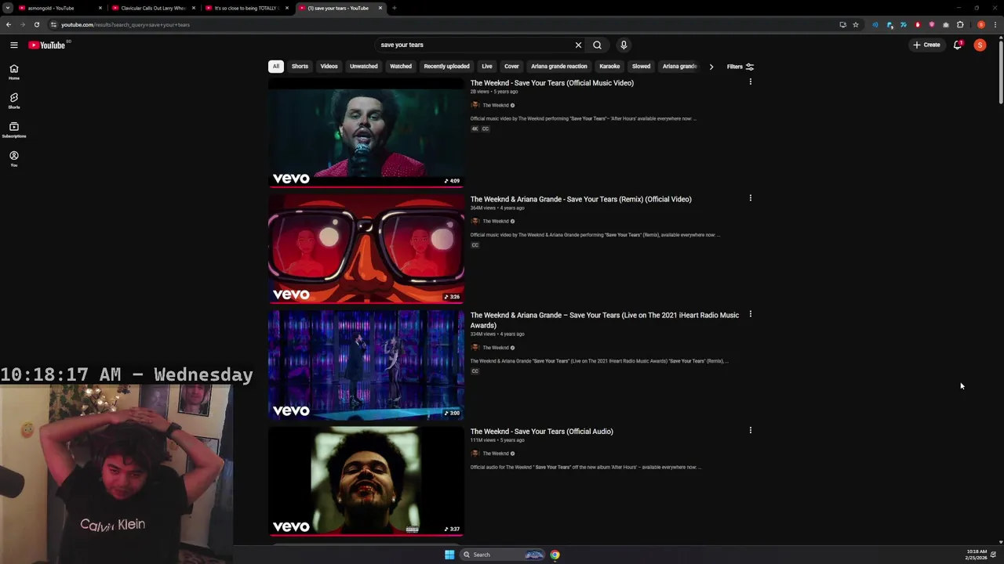
Task: Click the address bar URL
Action: (125, 24)
